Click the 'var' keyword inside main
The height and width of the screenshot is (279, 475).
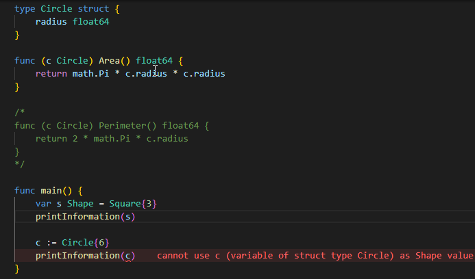(x=43, y=204)
